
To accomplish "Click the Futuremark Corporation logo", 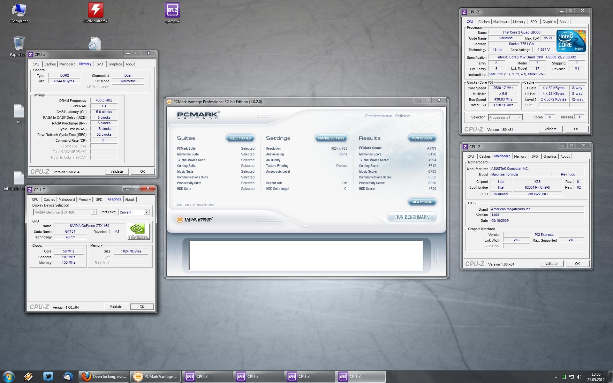I will click(194, 220).
